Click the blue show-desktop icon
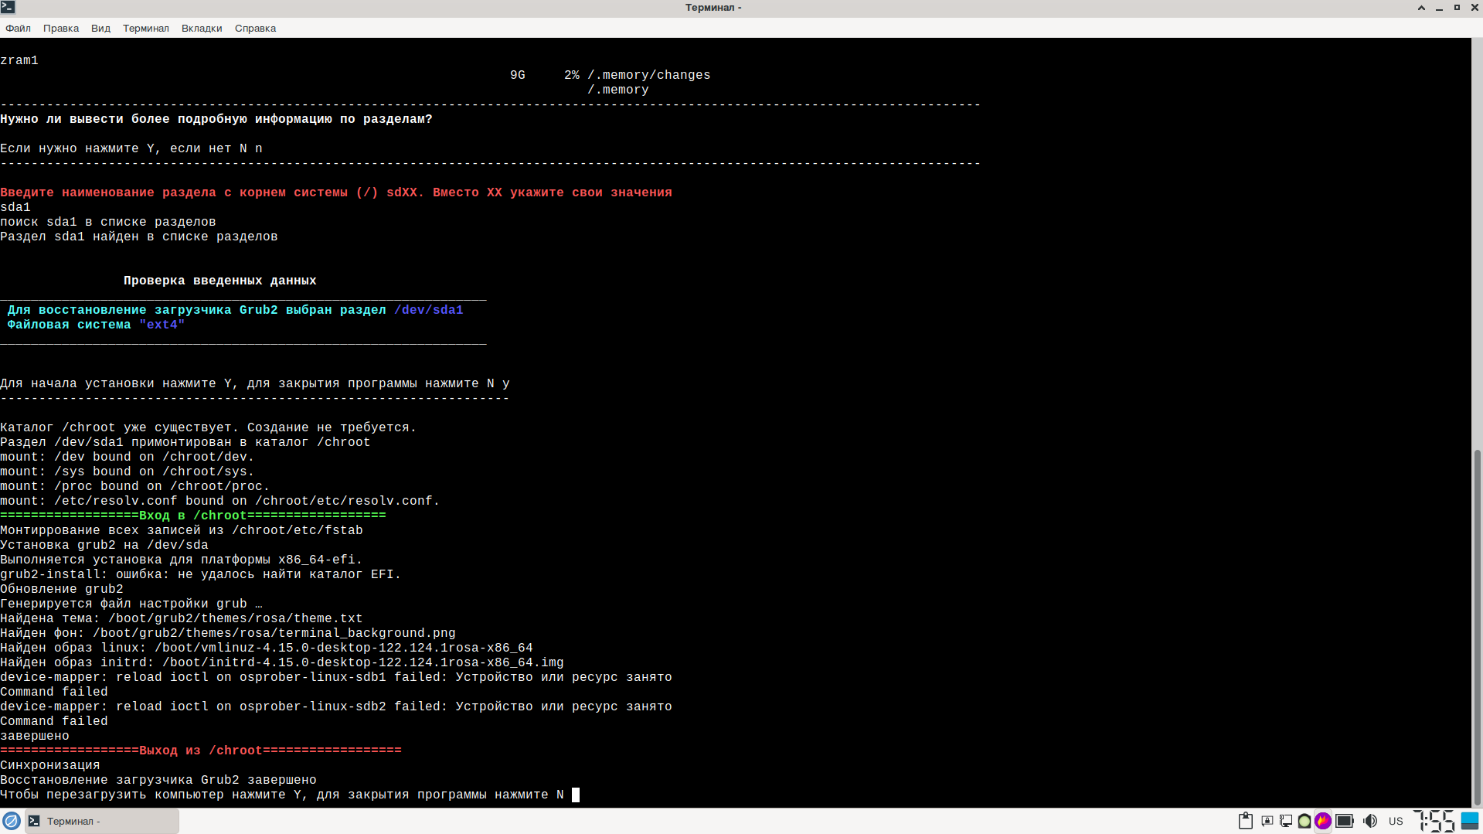 tap(1470, 821)
